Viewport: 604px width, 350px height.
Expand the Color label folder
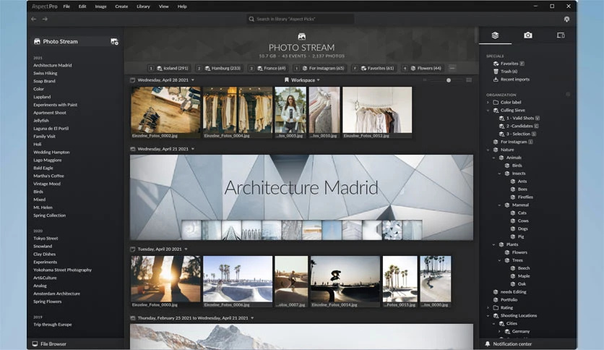(x=488, y=103)
